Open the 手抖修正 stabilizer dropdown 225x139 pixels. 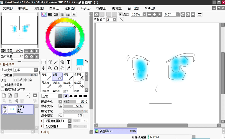114,20
